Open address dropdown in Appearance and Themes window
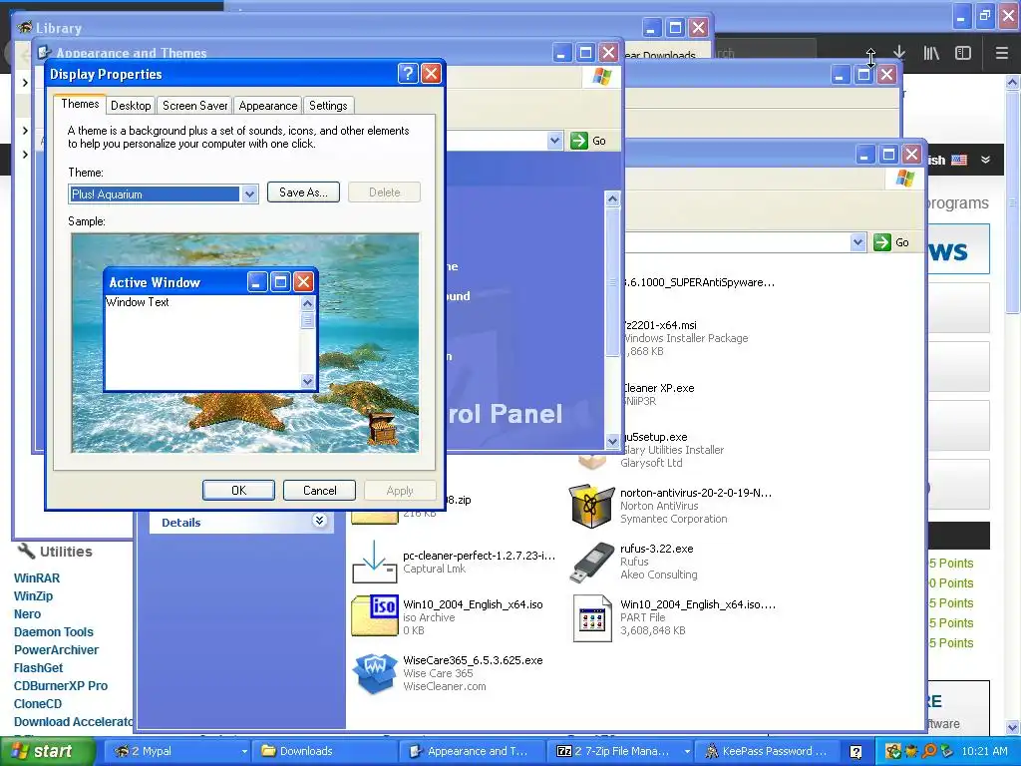 point(554,141)
